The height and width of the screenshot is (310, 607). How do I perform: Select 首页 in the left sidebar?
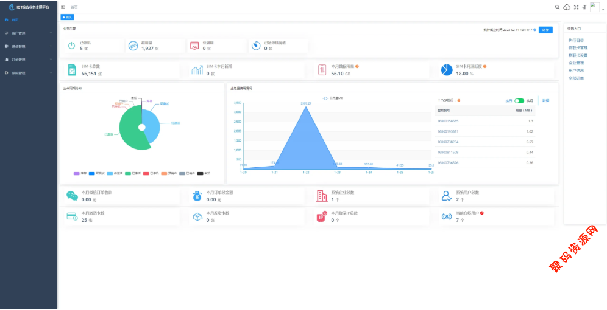click(15, 20)
